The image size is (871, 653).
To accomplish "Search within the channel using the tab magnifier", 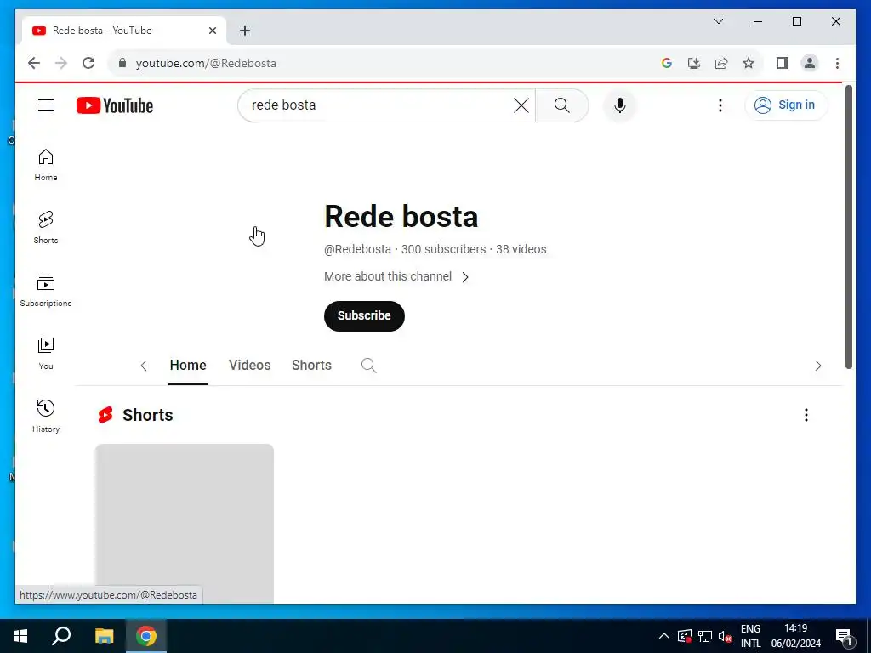I will point(369,366).
